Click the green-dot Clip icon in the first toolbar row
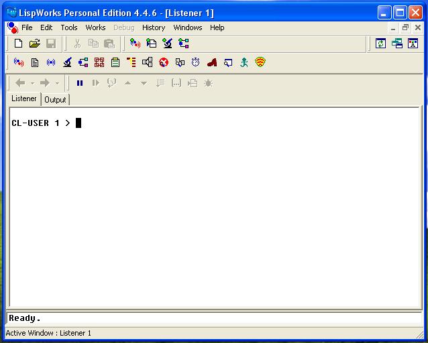Image resolution: width=428 pixels, height=343 pixels. tap(151, 43)
